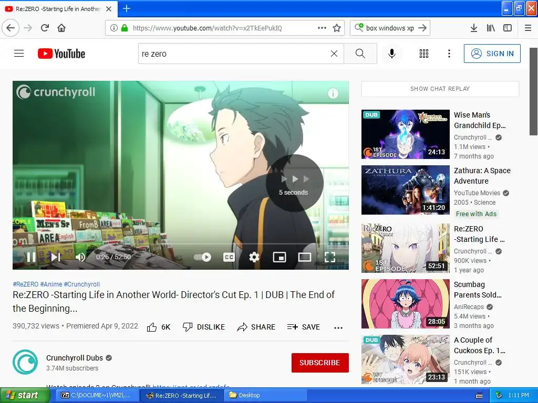Open A Couple of Cuckoos Ep. 1 title
The image size is (538, 403).
tap(479, 345)
